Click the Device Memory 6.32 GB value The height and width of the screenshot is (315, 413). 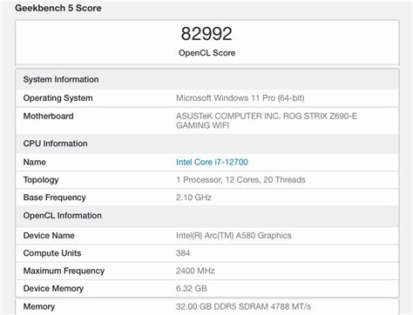(x=192, y=289)
